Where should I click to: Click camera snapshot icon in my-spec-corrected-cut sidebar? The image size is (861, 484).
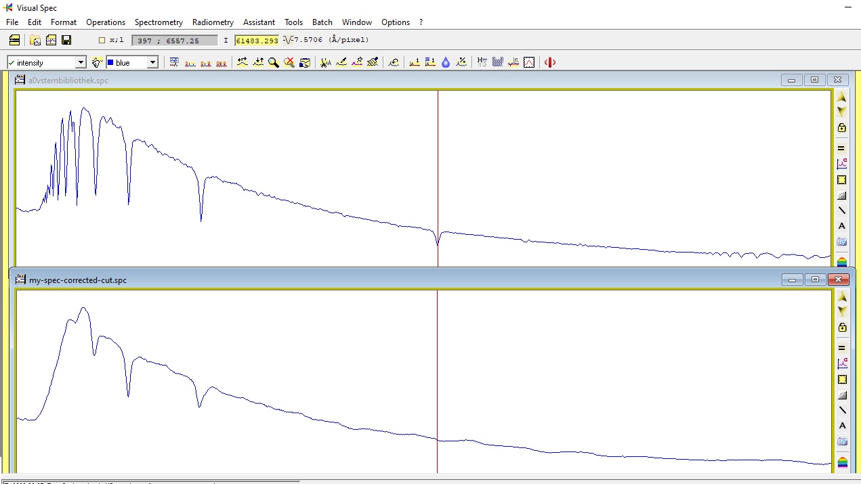coord(842,441)
